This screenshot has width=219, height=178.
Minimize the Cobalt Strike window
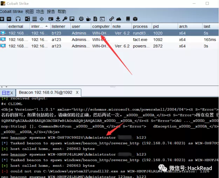(194, 4)
